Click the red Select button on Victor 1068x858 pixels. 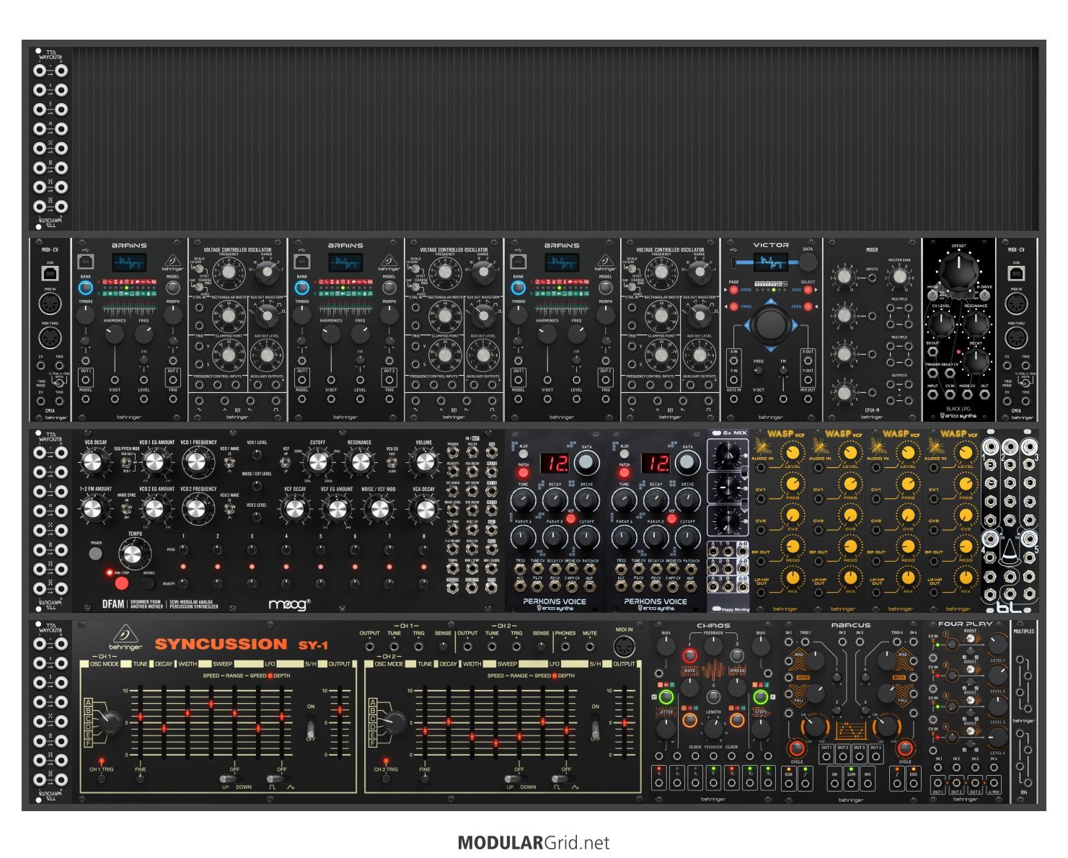[808, 290]
